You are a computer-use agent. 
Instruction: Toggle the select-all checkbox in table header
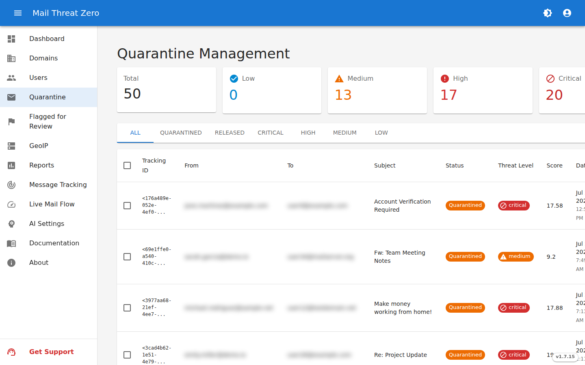(127, 165)
